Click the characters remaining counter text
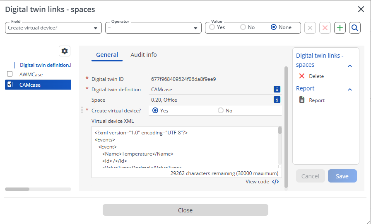The image size is (371, 224). pyautogui.click(x=224, y=173)
